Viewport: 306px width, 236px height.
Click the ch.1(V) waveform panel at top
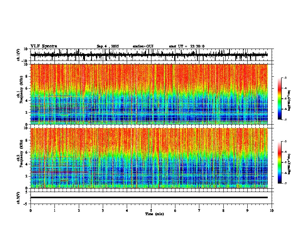point(151,55)
